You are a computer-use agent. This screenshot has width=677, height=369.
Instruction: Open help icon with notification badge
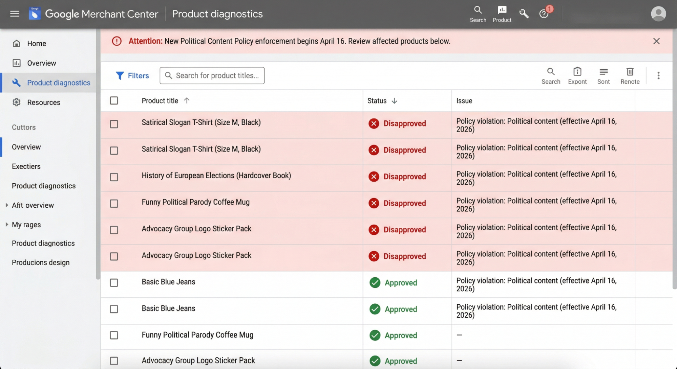[544, 14]
